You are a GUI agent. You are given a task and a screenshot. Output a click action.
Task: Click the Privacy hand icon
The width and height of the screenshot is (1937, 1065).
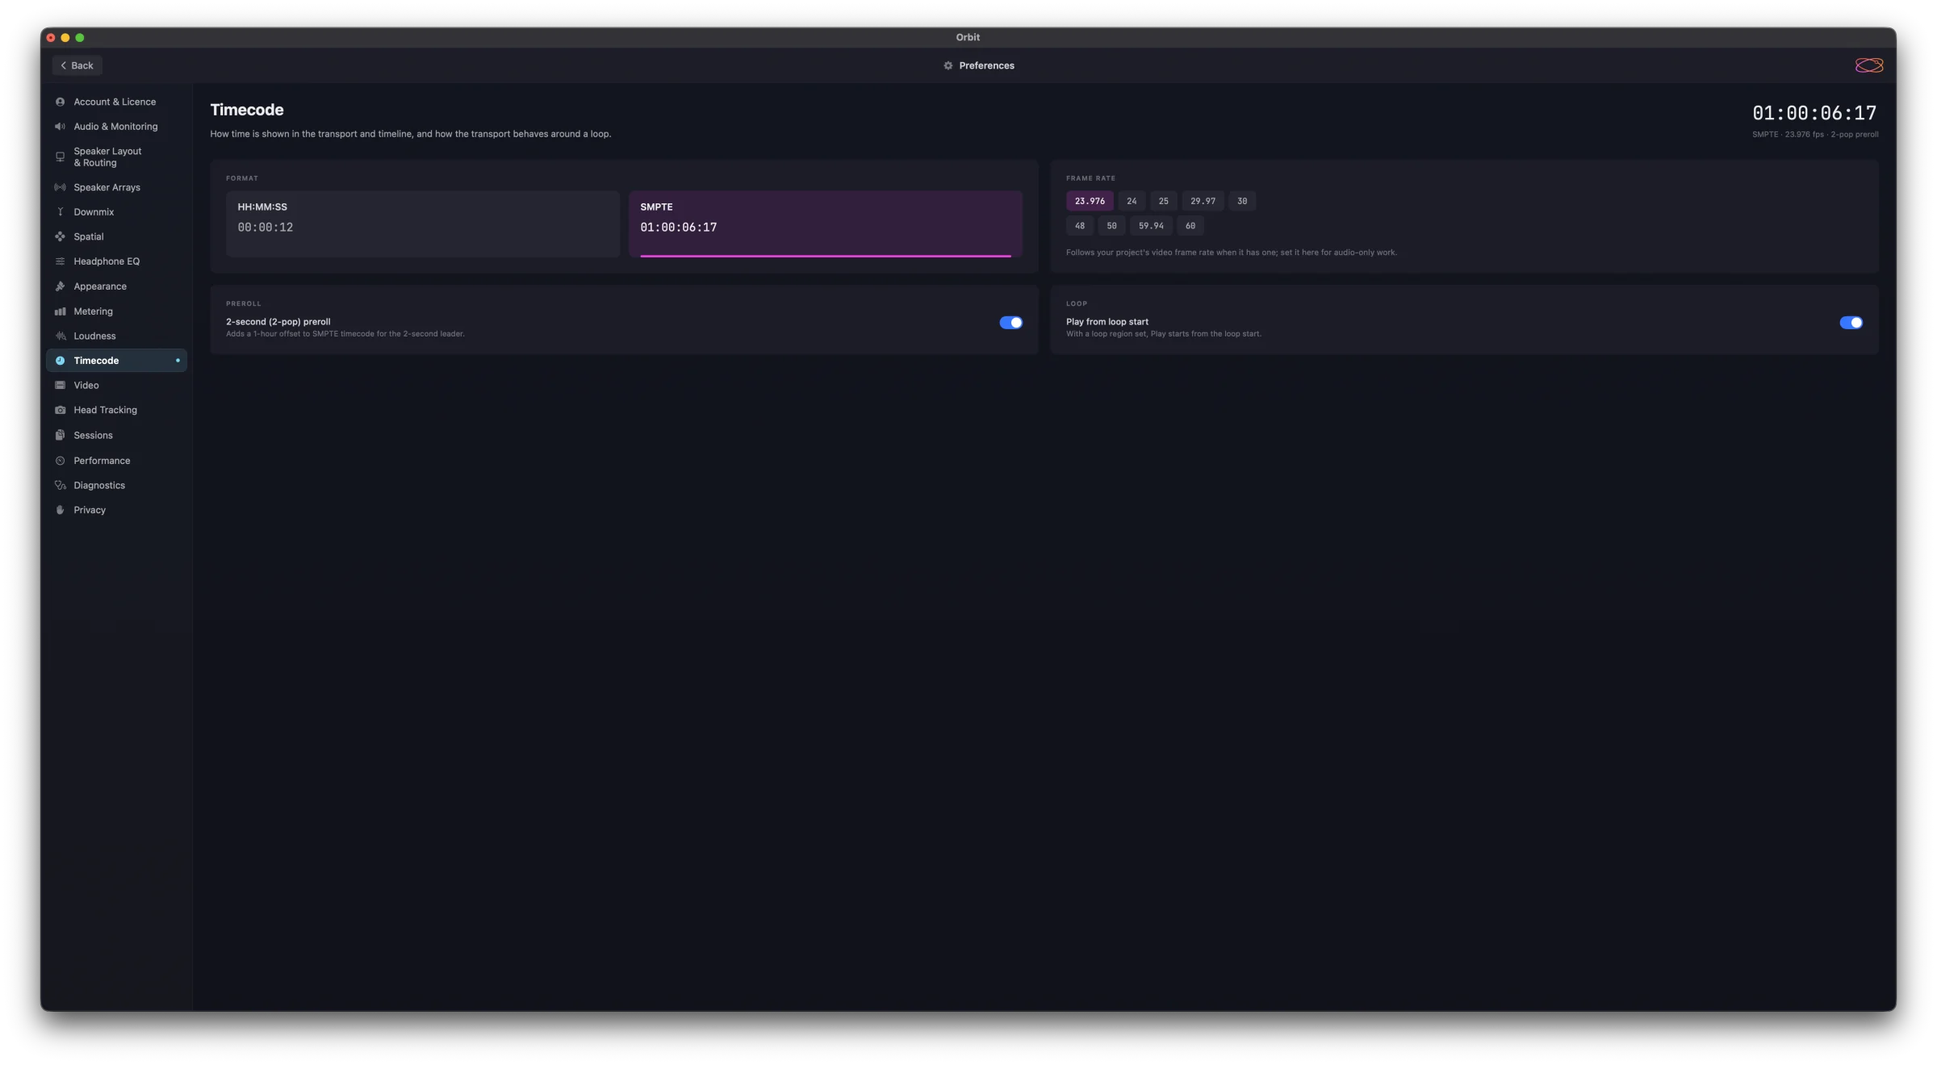coord(60,510)
